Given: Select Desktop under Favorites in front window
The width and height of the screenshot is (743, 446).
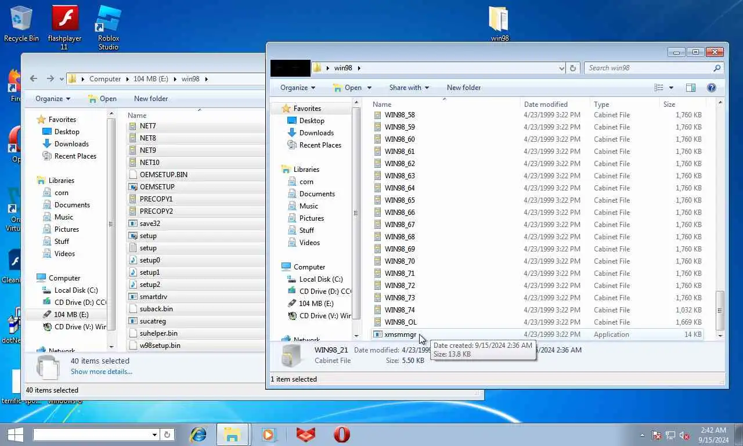Looking at the screenshot, I should point(312,121).
